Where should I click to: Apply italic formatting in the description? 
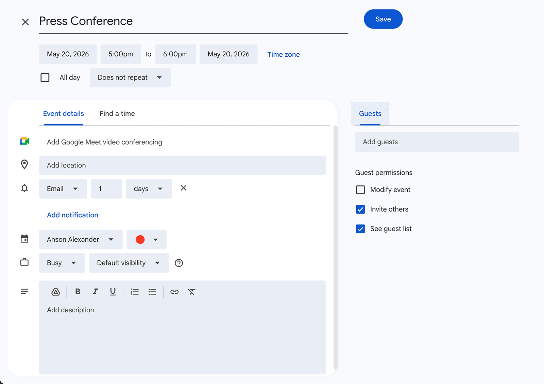[95, 292]
